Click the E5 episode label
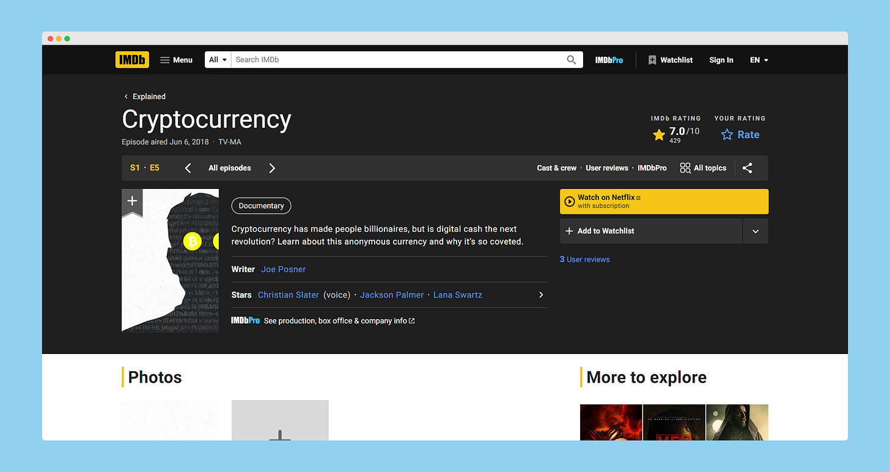The height and width of the screenshot is (472, 890). pos(155,168)
